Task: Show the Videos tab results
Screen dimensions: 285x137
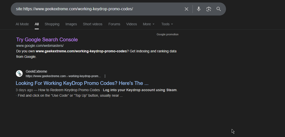Action: tap(131, 24)
